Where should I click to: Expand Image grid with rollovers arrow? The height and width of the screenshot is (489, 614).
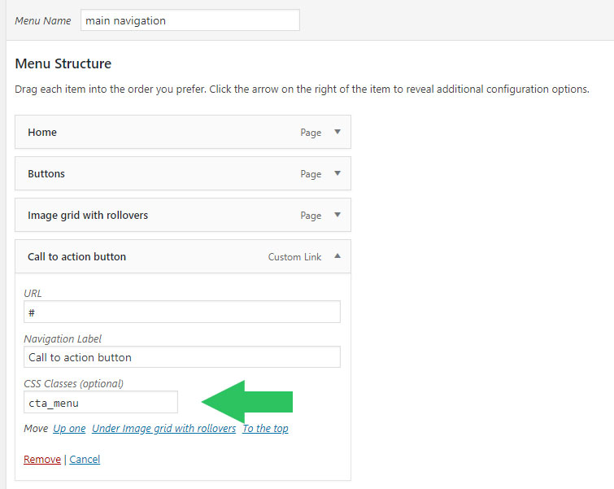point(337,215)
